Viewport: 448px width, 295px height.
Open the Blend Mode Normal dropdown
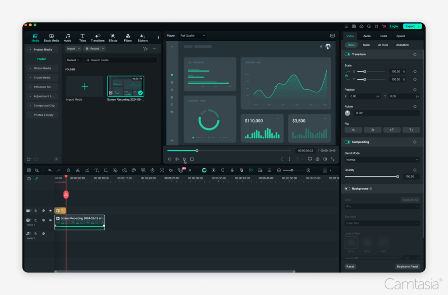[x=382, y=160]
